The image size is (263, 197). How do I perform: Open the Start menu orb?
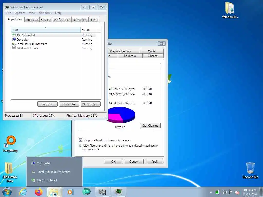point(7,192)
